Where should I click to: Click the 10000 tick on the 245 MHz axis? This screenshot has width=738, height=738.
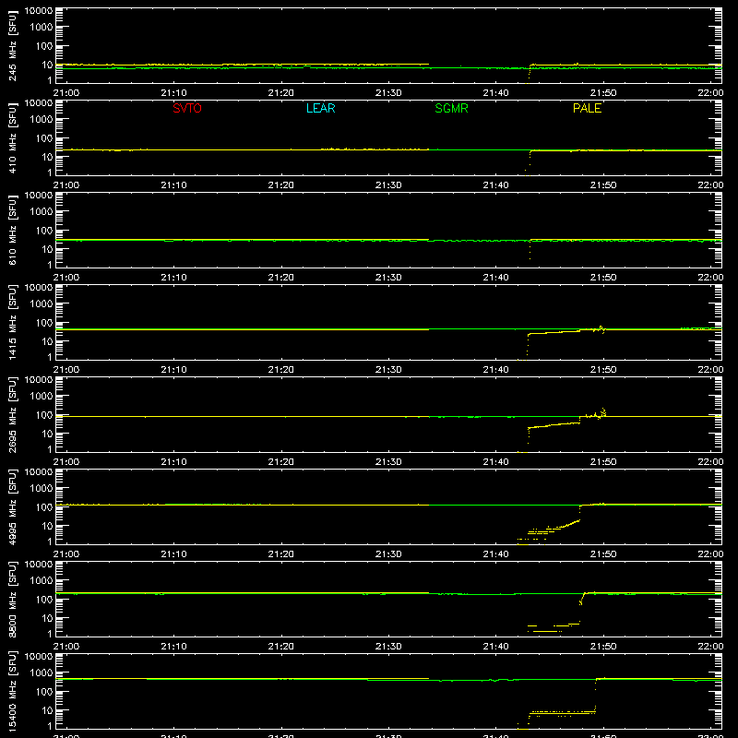[39, 11]
